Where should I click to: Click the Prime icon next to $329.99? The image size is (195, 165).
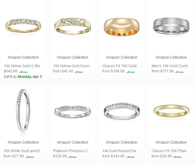tap(72, 157)
